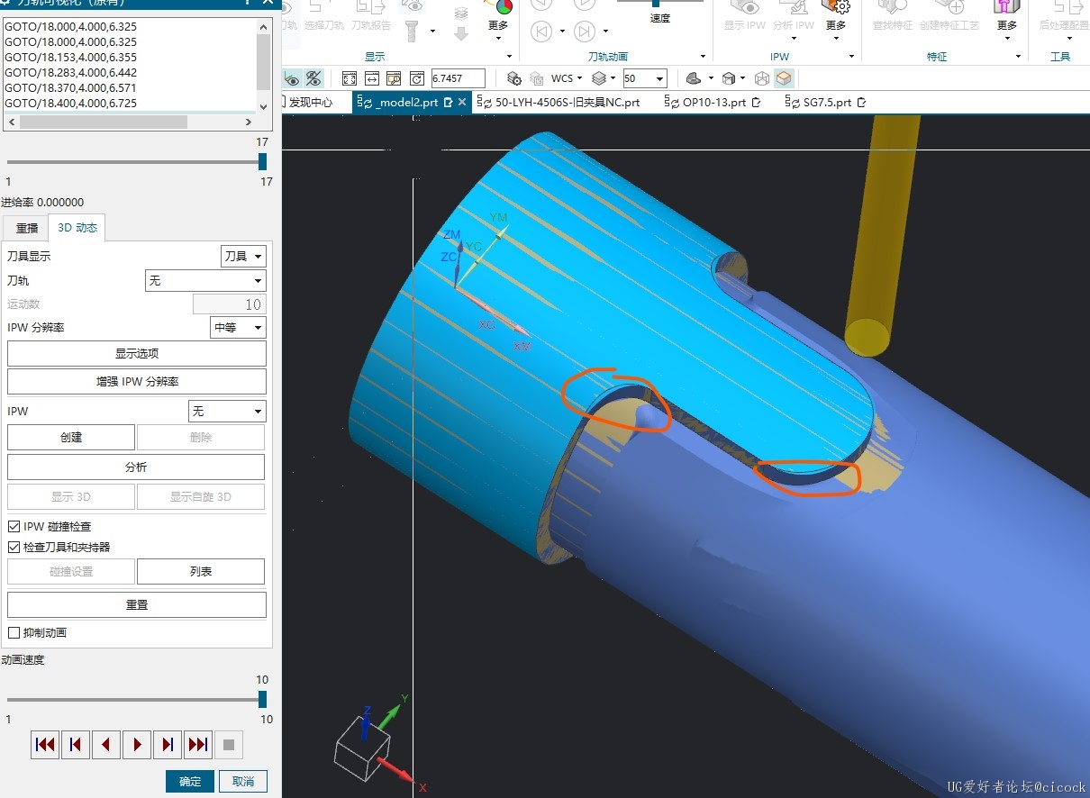Play the tool path animation forward
The width and height of the screenshot is (1090, 798).
(137, 745)
